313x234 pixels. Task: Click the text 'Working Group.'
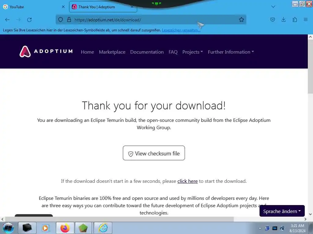tap(154, 128)
